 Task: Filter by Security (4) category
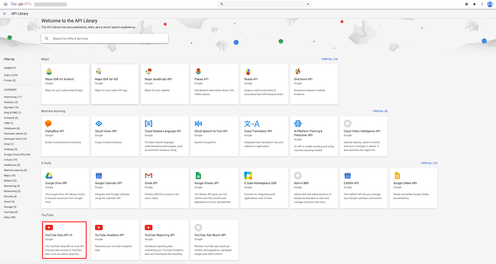tap(10, 197)
